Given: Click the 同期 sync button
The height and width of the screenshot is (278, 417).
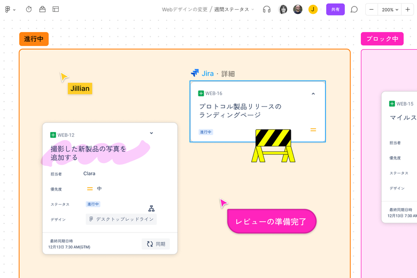Looking at the screenshot, I should pos(156,244).
